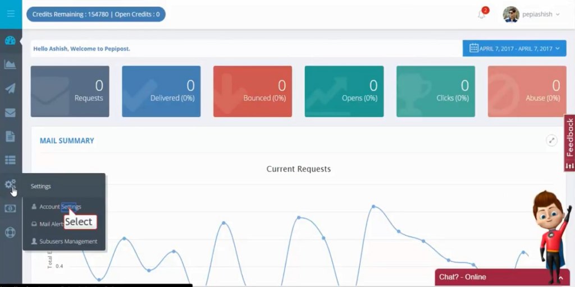The width and height of the screenshot is (575, 287).
Task: Open the Delivered (0%) stat card
Action: [x=161, y=91]
